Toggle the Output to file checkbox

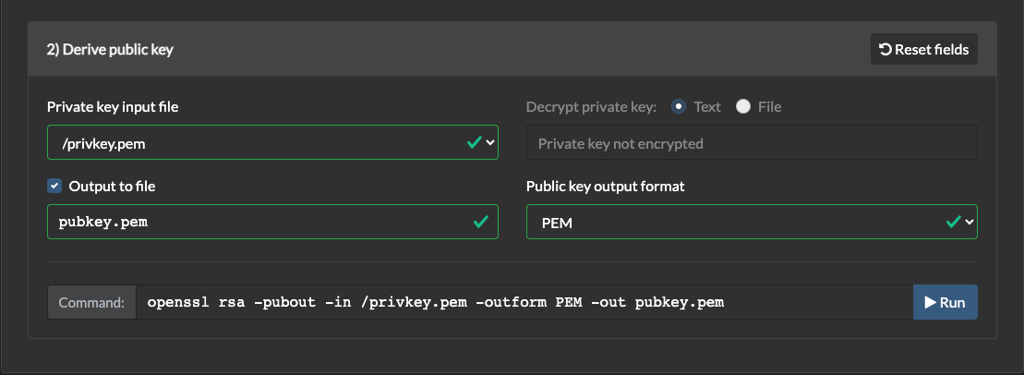click(54, 186)
